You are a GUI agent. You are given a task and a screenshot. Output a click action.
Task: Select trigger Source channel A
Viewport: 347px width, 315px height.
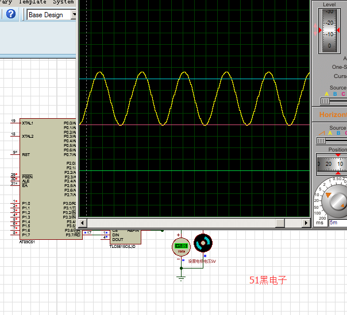(x=327, y=94)
